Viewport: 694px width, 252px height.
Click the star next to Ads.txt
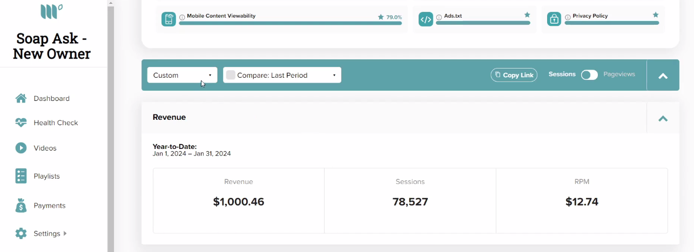[x=527, y=15]
